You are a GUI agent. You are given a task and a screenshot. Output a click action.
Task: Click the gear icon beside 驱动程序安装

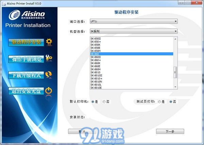[49, 42]
